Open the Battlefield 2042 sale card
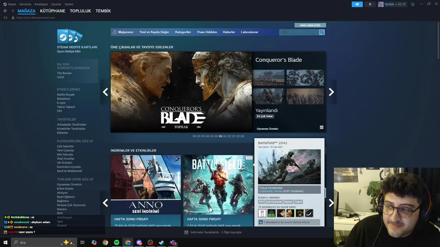Screen dimensions: 440x247 tap(218, 191)
